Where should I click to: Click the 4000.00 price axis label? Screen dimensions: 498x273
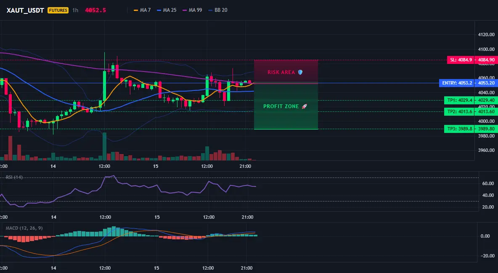pos(486,122)
